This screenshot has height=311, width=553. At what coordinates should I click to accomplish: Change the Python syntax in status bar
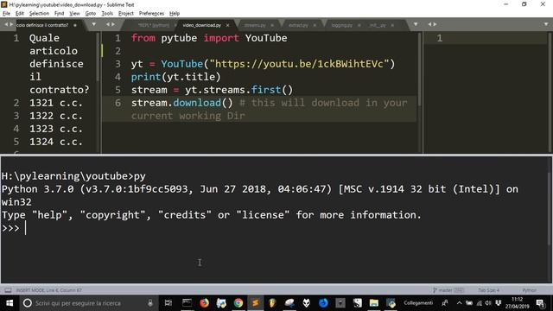pos(529,290)
